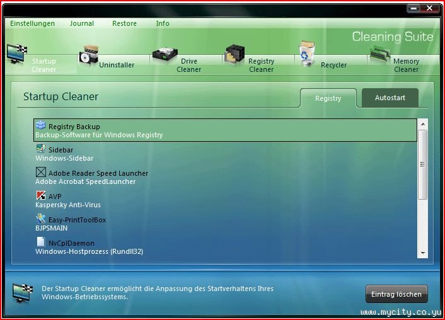Click the monitor icon beside the description
The height and width of the screenshot is (320, 445).
pos(23,293)
